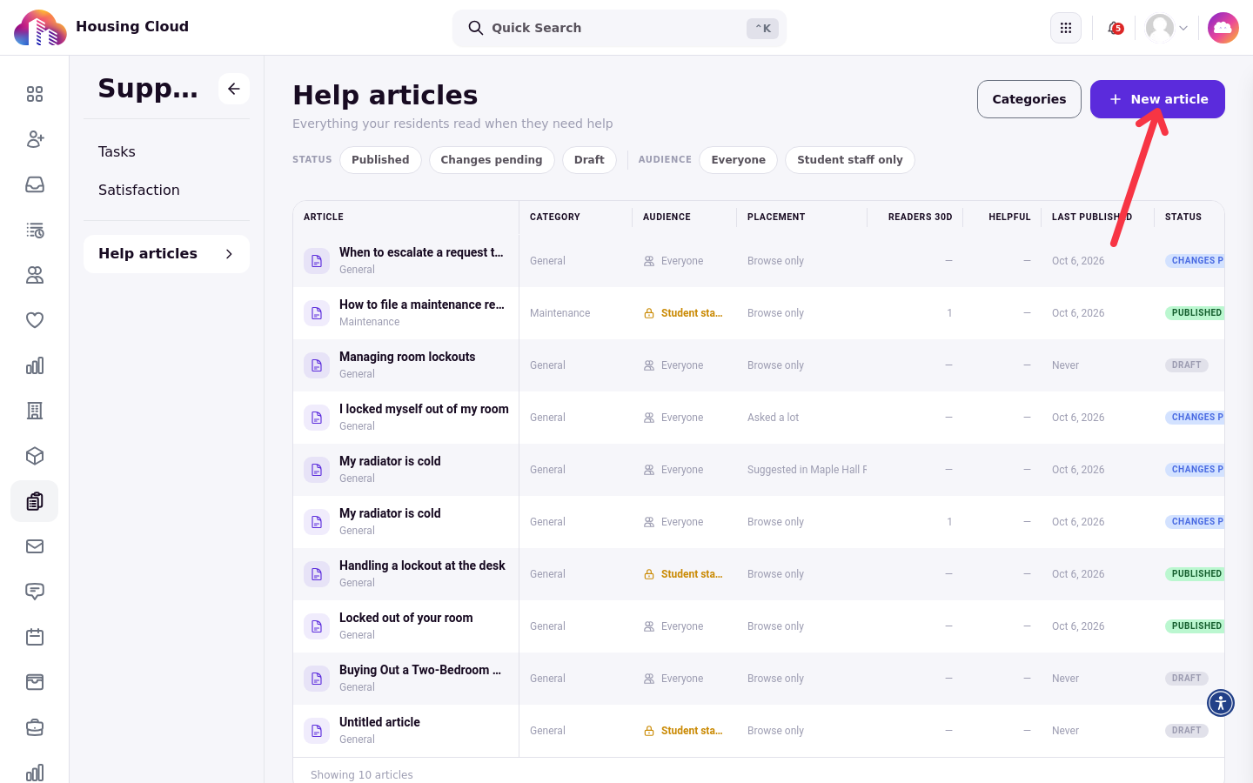
Task: Open 'Handling a lockout at the desk'
Action: pyautogui.click(x=422, y=565)
